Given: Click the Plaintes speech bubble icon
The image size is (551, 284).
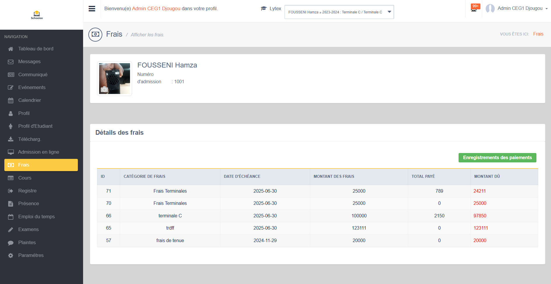Looking at the screenshot, I should tap(11, 243).
